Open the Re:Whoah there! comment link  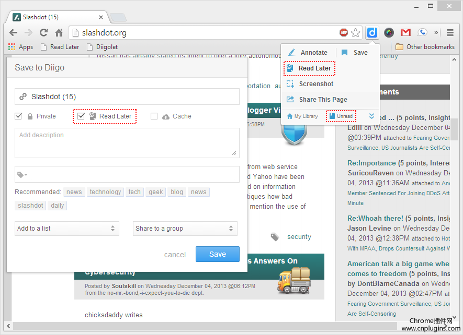point(375,218)
